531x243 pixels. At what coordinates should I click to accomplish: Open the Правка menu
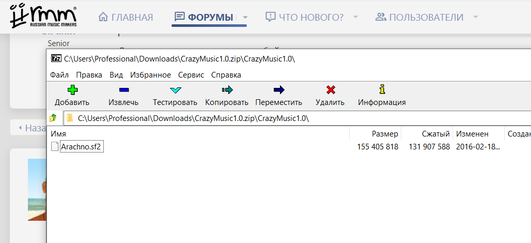[x=89, y=75]
